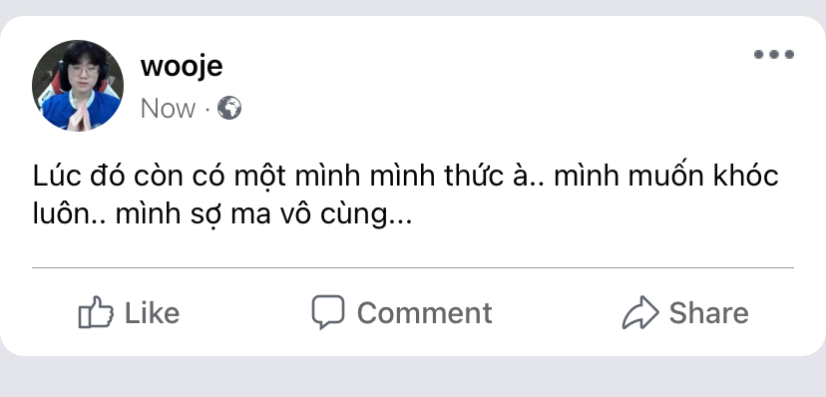Click blank space between Comment and Share
Image resolution: width=826 pixels, height=397 pixels.
click(x=557, y=313)
